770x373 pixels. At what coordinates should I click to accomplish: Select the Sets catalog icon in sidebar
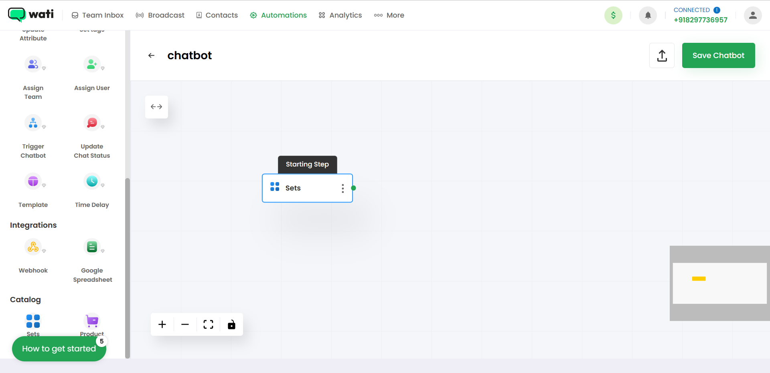(33, 321)
